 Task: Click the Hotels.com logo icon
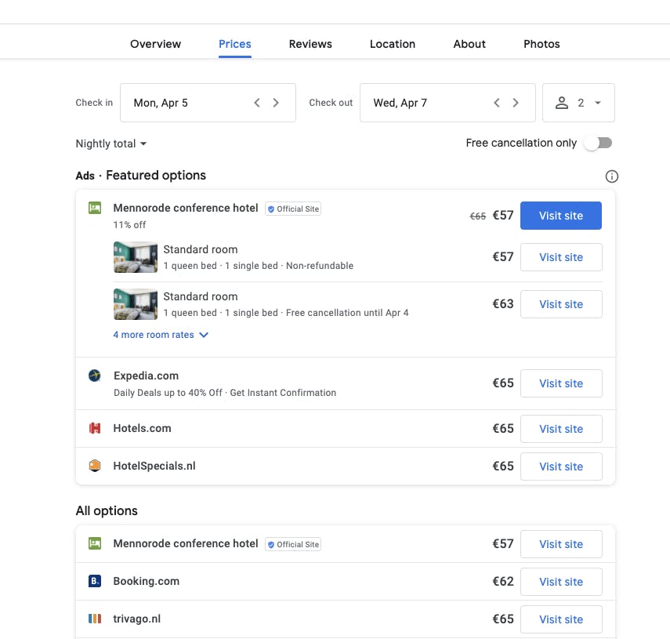coord(95,428)
